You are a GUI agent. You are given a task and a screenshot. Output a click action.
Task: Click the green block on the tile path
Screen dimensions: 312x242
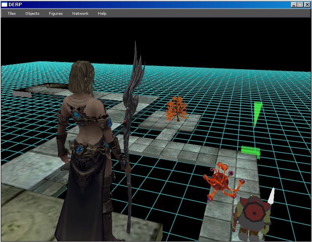(x=251, y=152)
